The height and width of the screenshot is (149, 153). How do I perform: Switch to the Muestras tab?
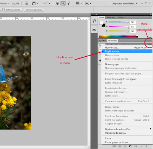point(111,17)
